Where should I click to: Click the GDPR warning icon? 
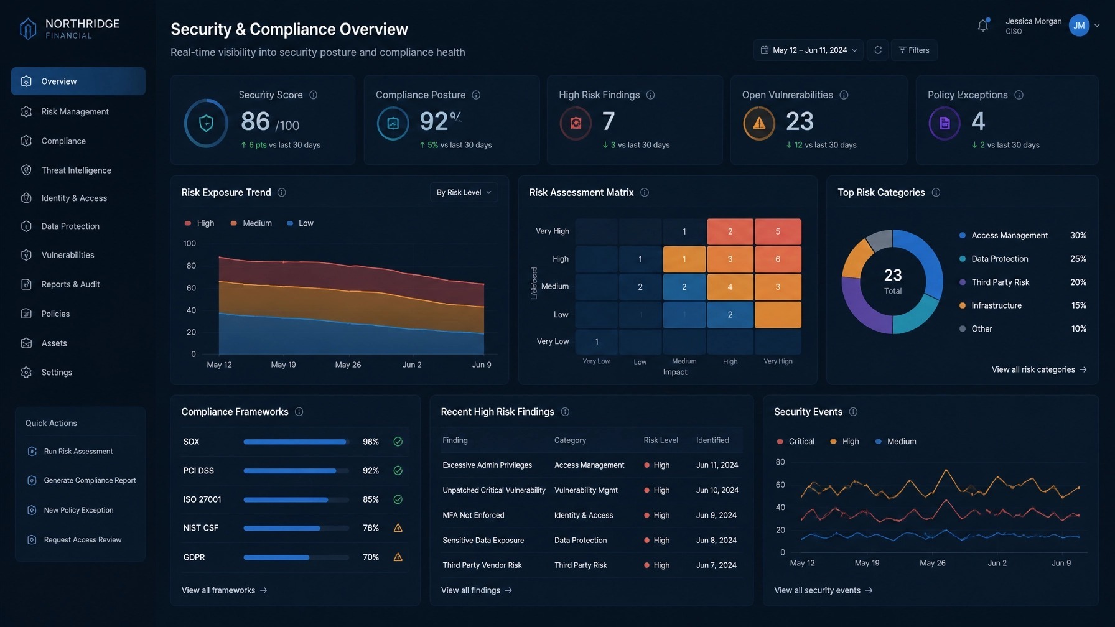click(398, 557)
